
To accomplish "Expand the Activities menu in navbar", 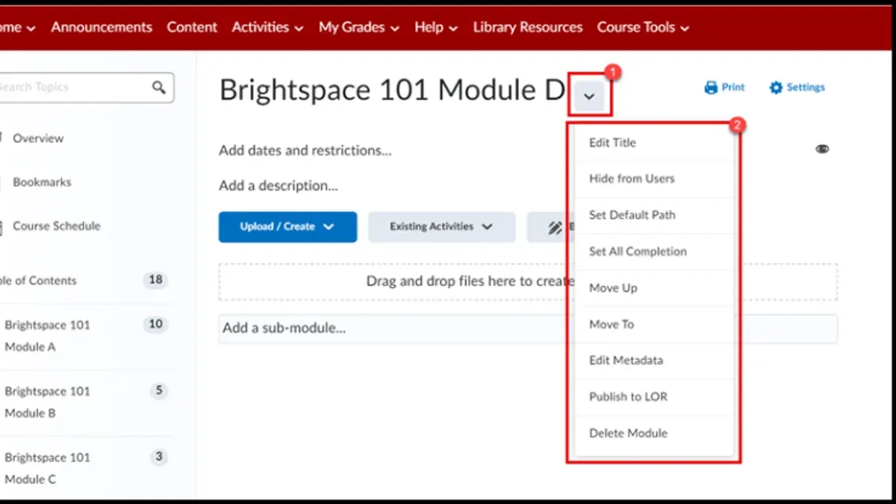I will coord(267,27).
